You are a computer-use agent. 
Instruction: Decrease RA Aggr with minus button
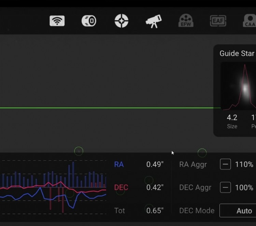225,164
